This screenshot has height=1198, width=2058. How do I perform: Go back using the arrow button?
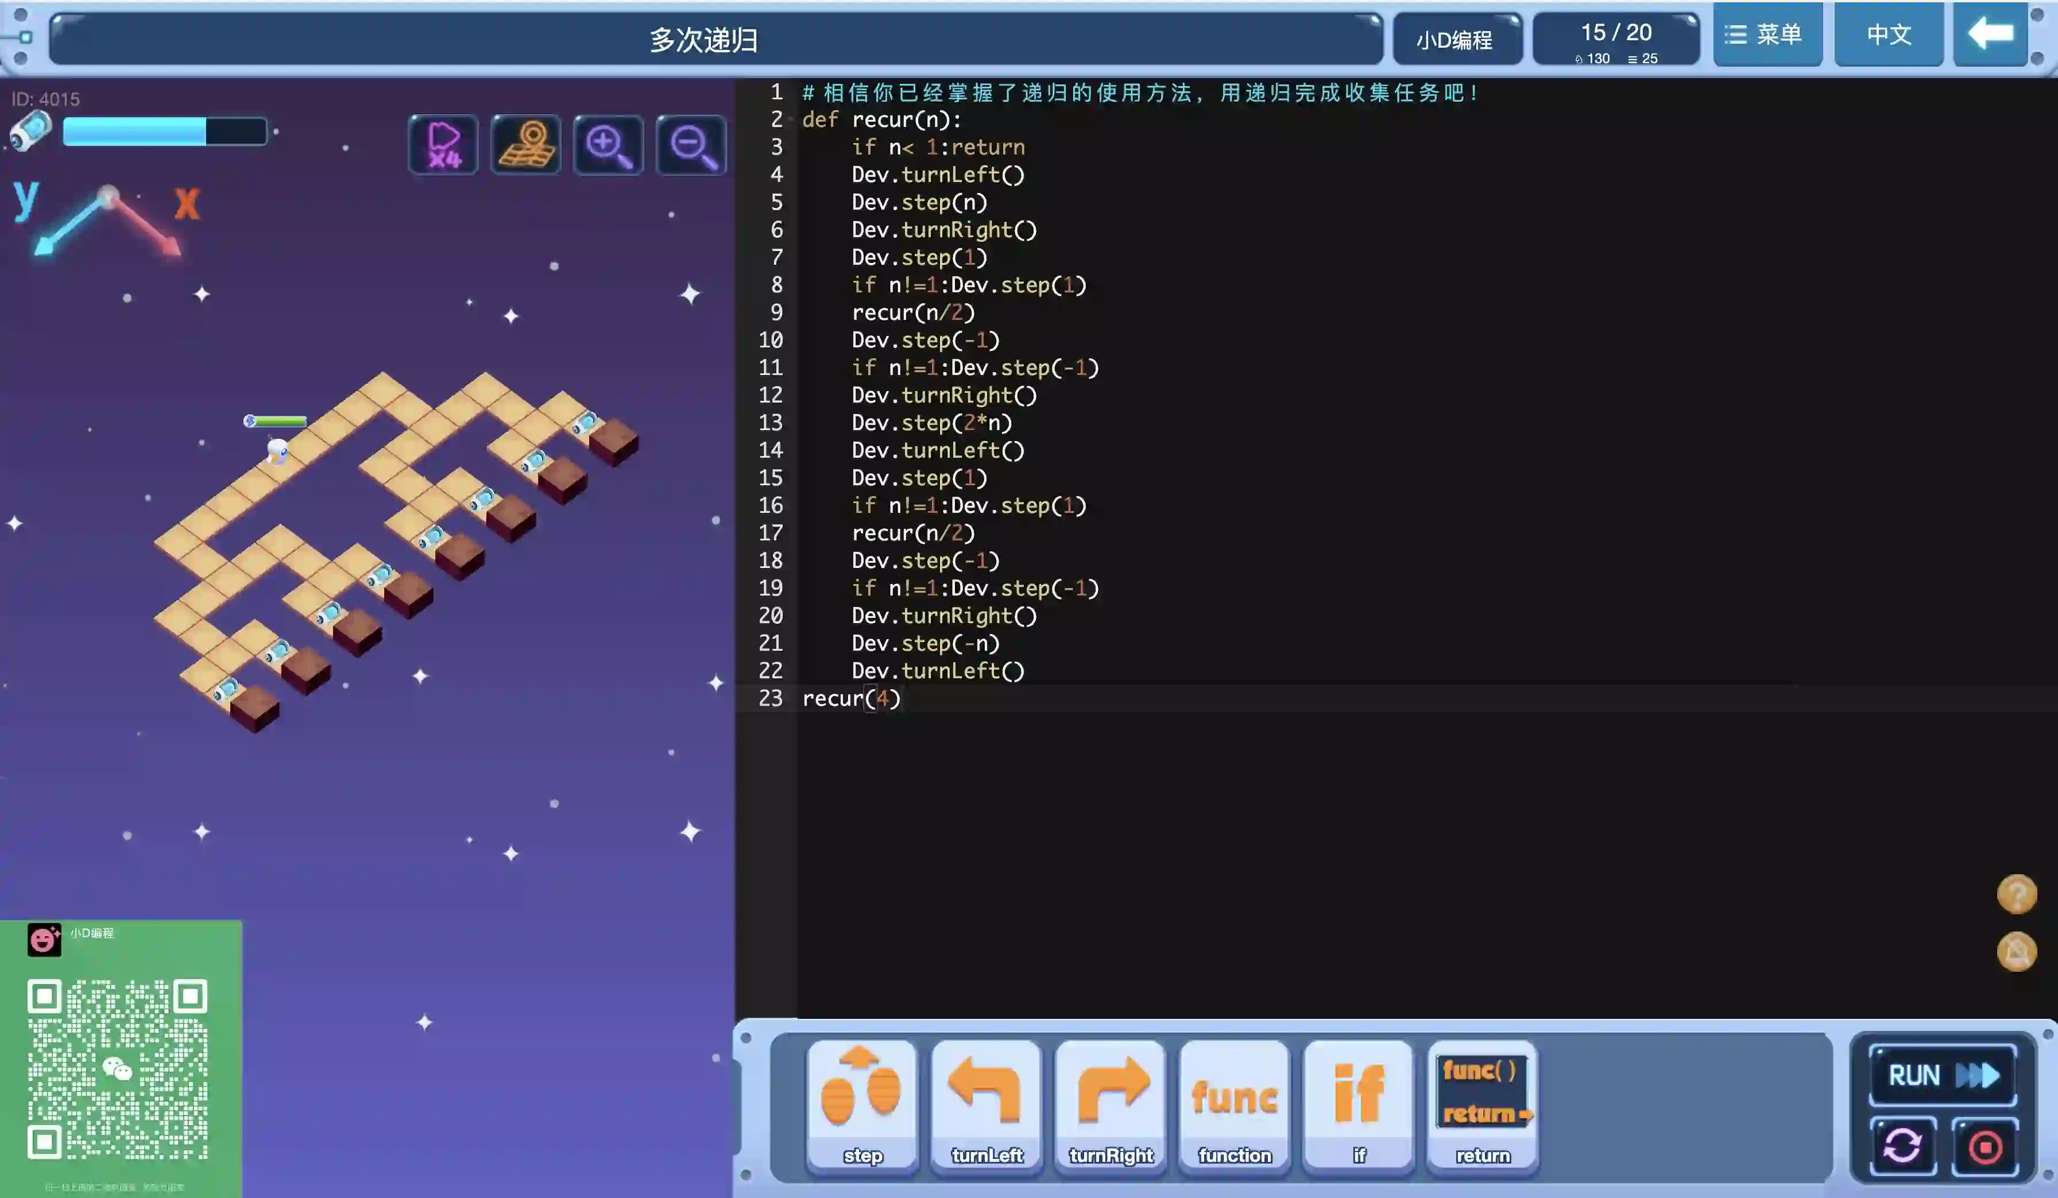1990,34
